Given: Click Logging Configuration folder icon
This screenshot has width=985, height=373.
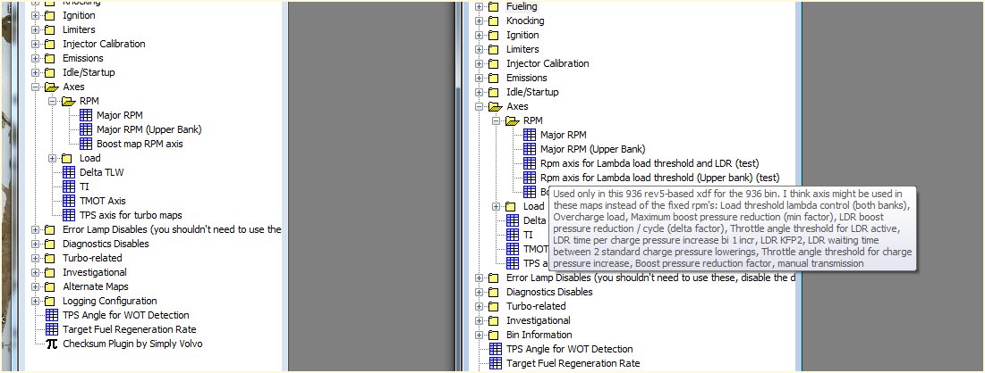Looking at the screenshot, I should point(50,301).
